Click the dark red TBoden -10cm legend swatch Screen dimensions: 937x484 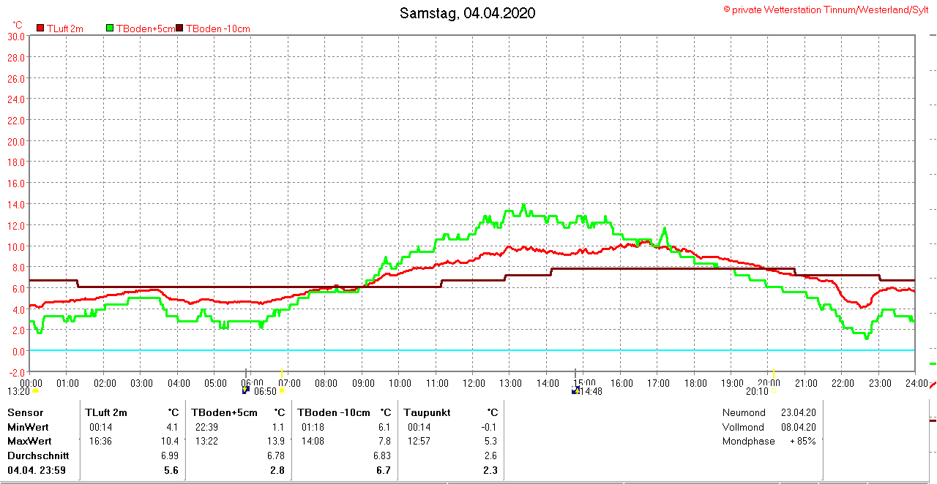(180, 29)
